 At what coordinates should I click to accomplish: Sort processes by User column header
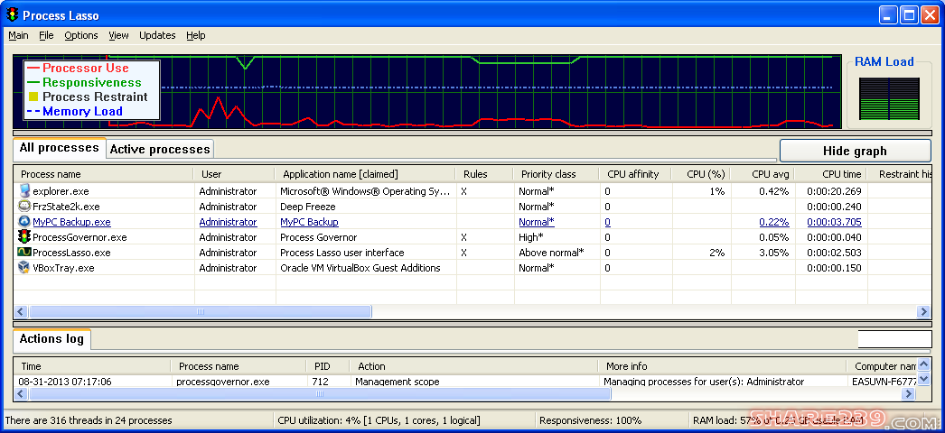tap(234, 174)
